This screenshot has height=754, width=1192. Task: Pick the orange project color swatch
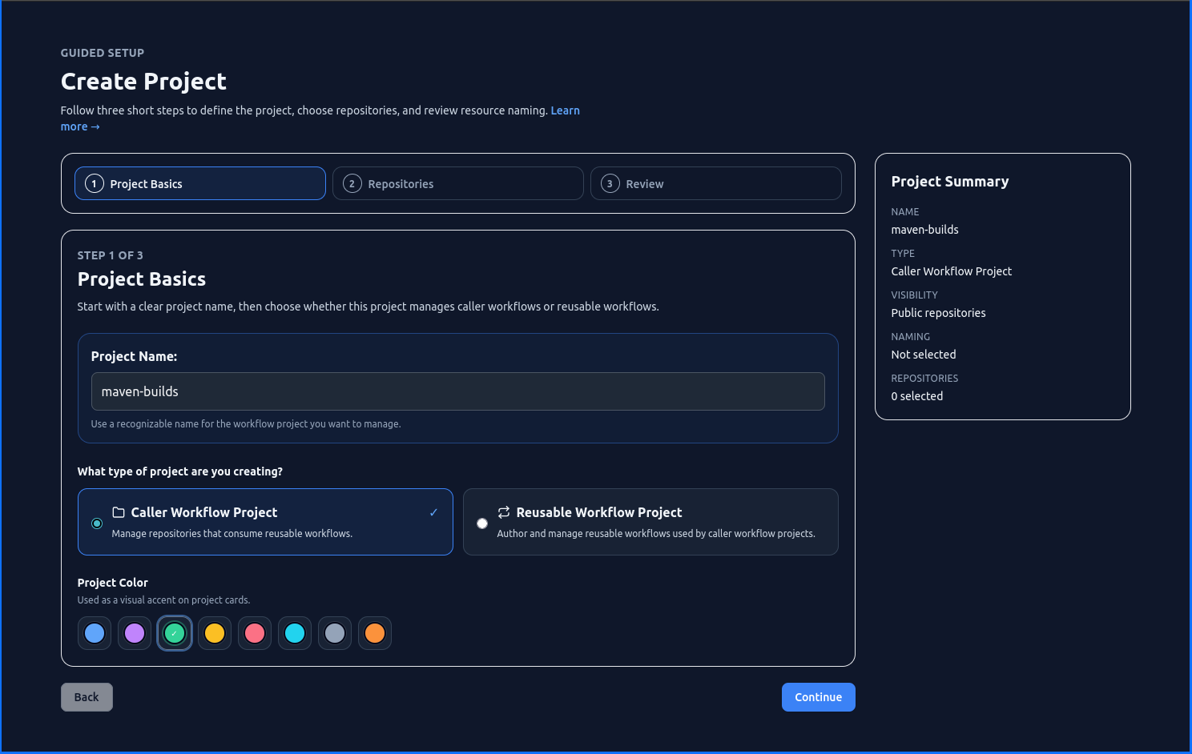coord(375,633)
